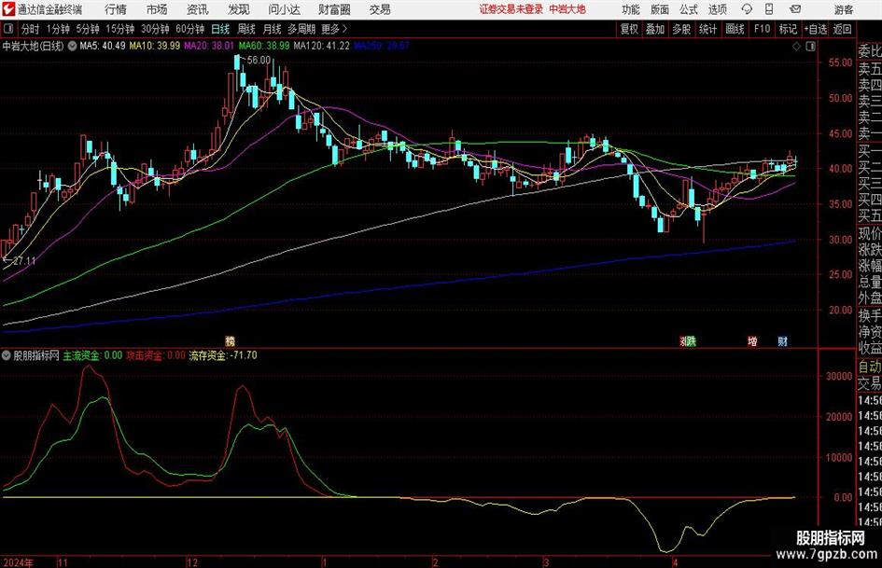Select the 月线 monthly period
Viewport: 882px width, 568px height.
(x=273, y=29)
